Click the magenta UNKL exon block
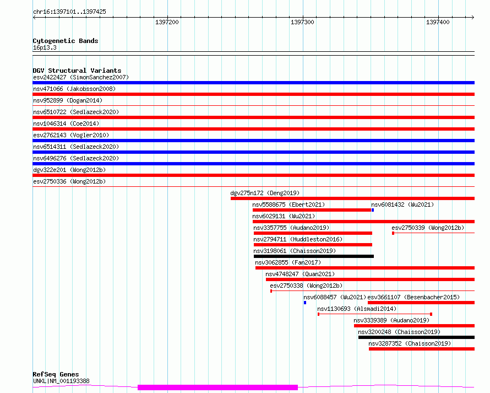 click(x=218, y=387)
